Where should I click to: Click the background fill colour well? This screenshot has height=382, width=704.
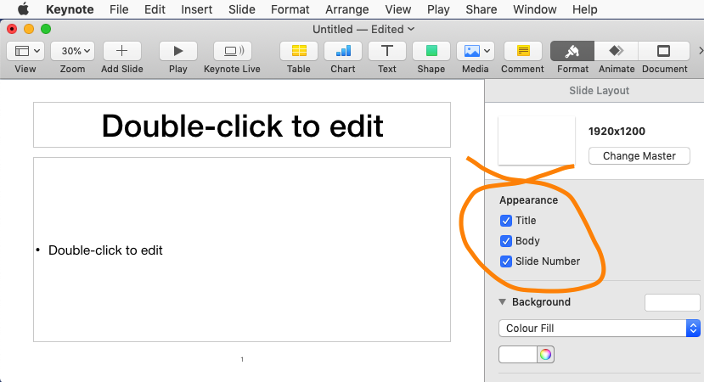click(x=518, y=354)
